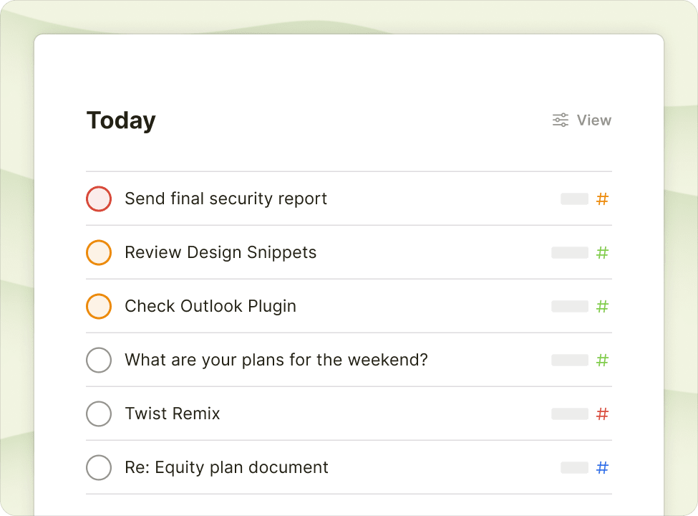The height and width of the screenshot is (516, 698).
Task: Open the red project icon beside 'Twist Remix'
Action: (x=601, y=414)
